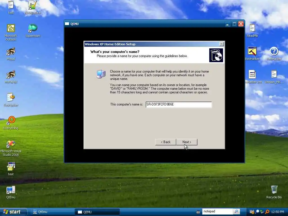This screenshot has width=288, height=216.
Task: Minimize the QEMU window
Action: (x=228, y=24)
